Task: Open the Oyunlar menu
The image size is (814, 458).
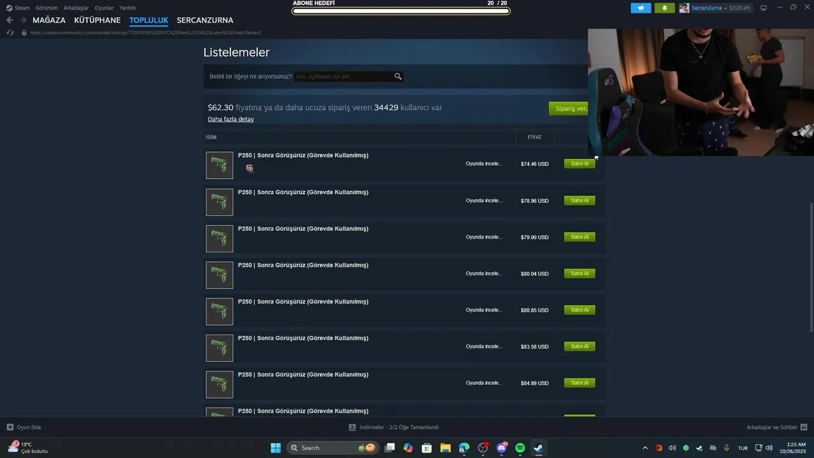Action: [x=104, y=8]
